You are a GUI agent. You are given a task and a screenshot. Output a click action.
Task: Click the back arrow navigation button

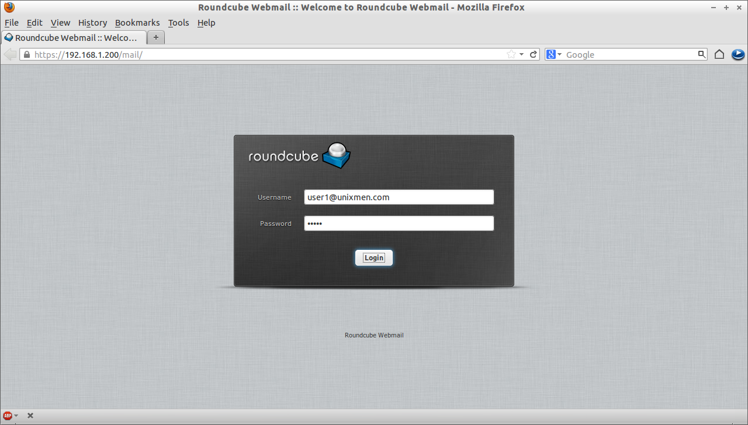tap(10, 54)
